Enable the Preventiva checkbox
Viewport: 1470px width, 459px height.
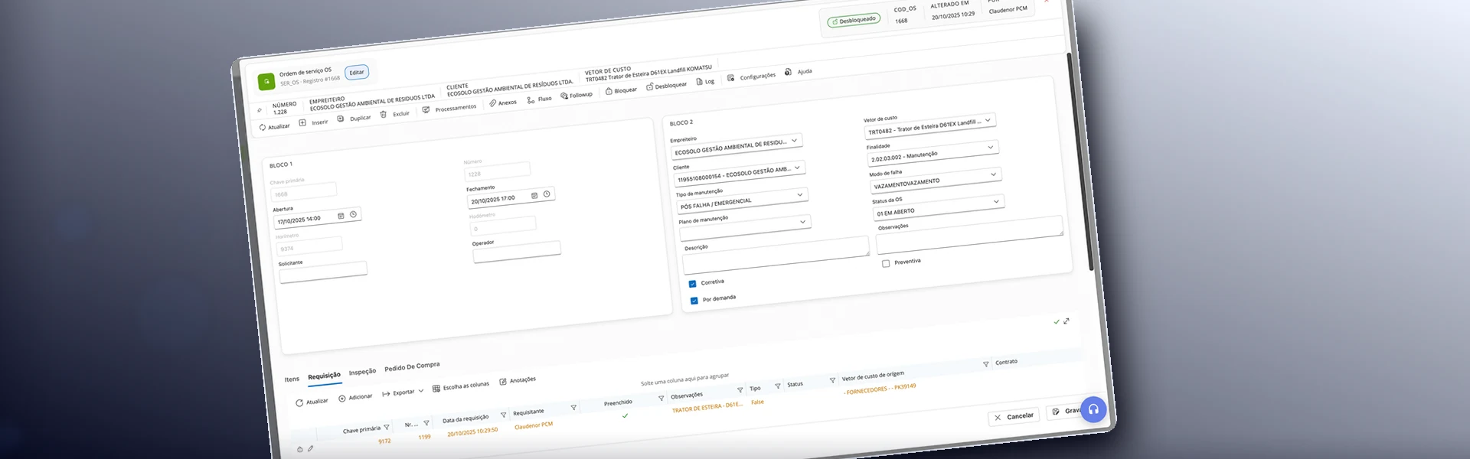tap(886, 264)
